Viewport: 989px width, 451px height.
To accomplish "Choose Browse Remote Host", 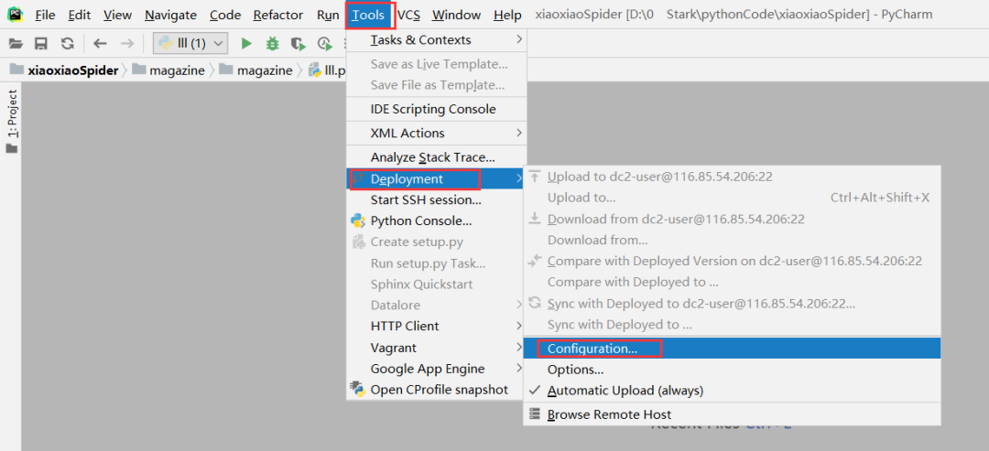I will pos(609,414).
